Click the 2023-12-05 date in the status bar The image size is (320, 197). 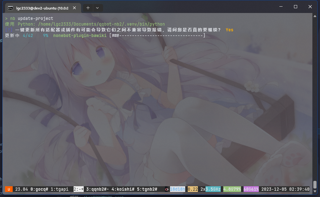pos(274,189)
